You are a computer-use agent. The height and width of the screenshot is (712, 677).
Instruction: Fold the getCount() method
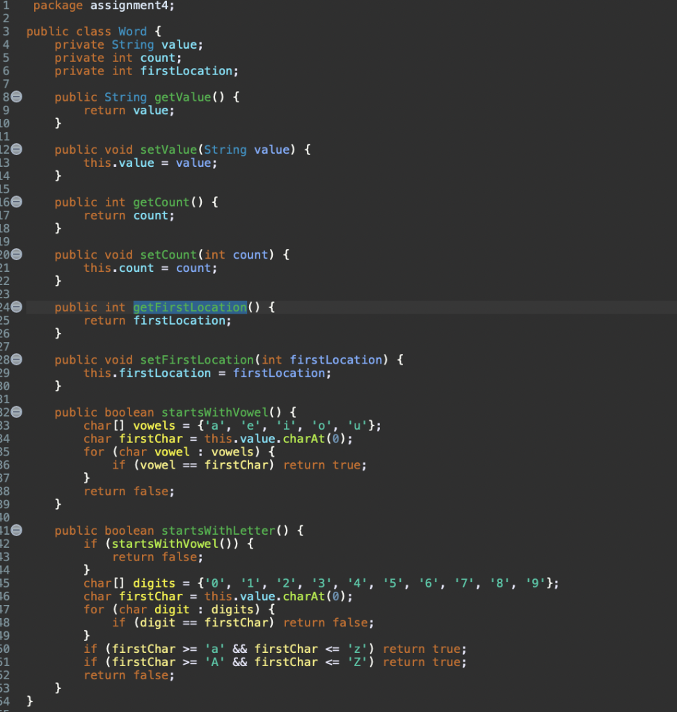[x=17, y=202]
